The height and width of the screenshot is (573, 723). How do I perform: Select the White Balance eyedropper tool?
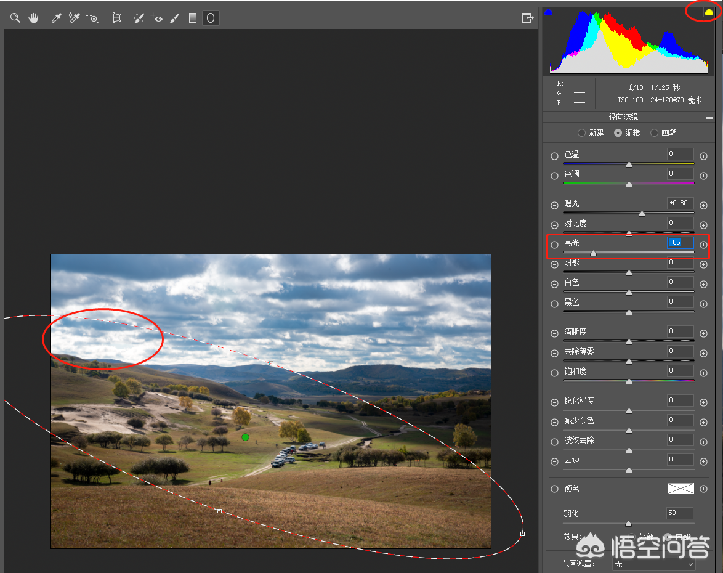[56, 18]
